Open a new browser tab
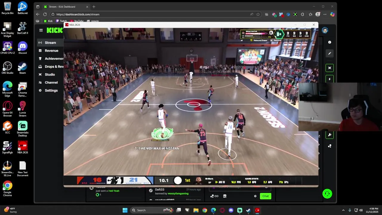This screenshot has width=382, height=215. click(x=94, y=7)
